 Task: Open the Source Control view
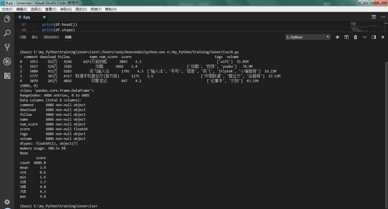tap(7, 47)
